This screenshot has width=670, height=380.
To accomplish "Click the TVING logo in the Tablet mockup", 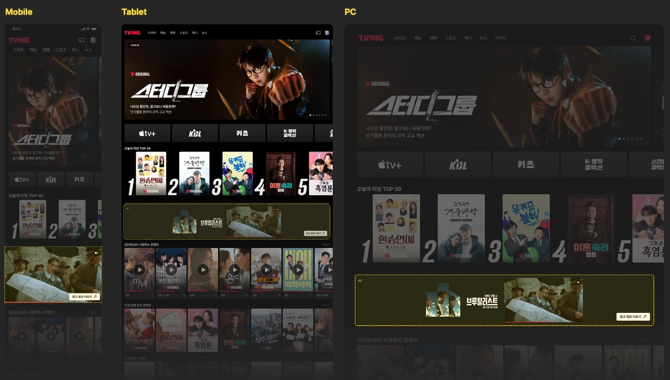I will (x=133, y=33).
